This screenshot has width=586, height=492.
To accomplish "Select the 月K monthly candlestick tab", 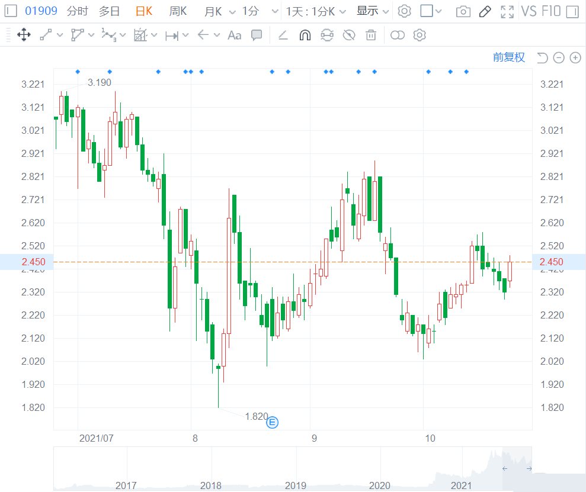I will tap(213, 11).
